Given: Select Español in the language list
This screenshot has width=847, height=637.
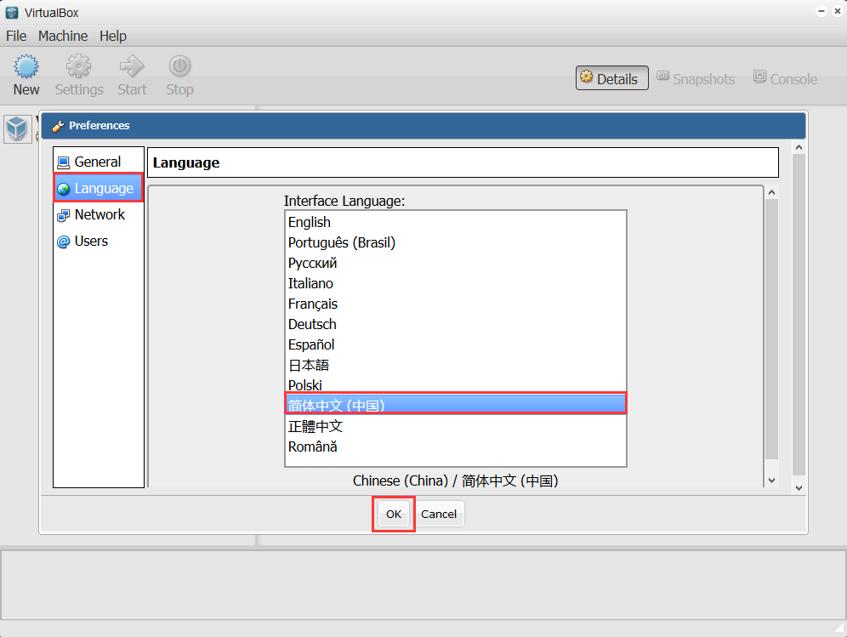Looking at the screenshot, I should (455, 344).
